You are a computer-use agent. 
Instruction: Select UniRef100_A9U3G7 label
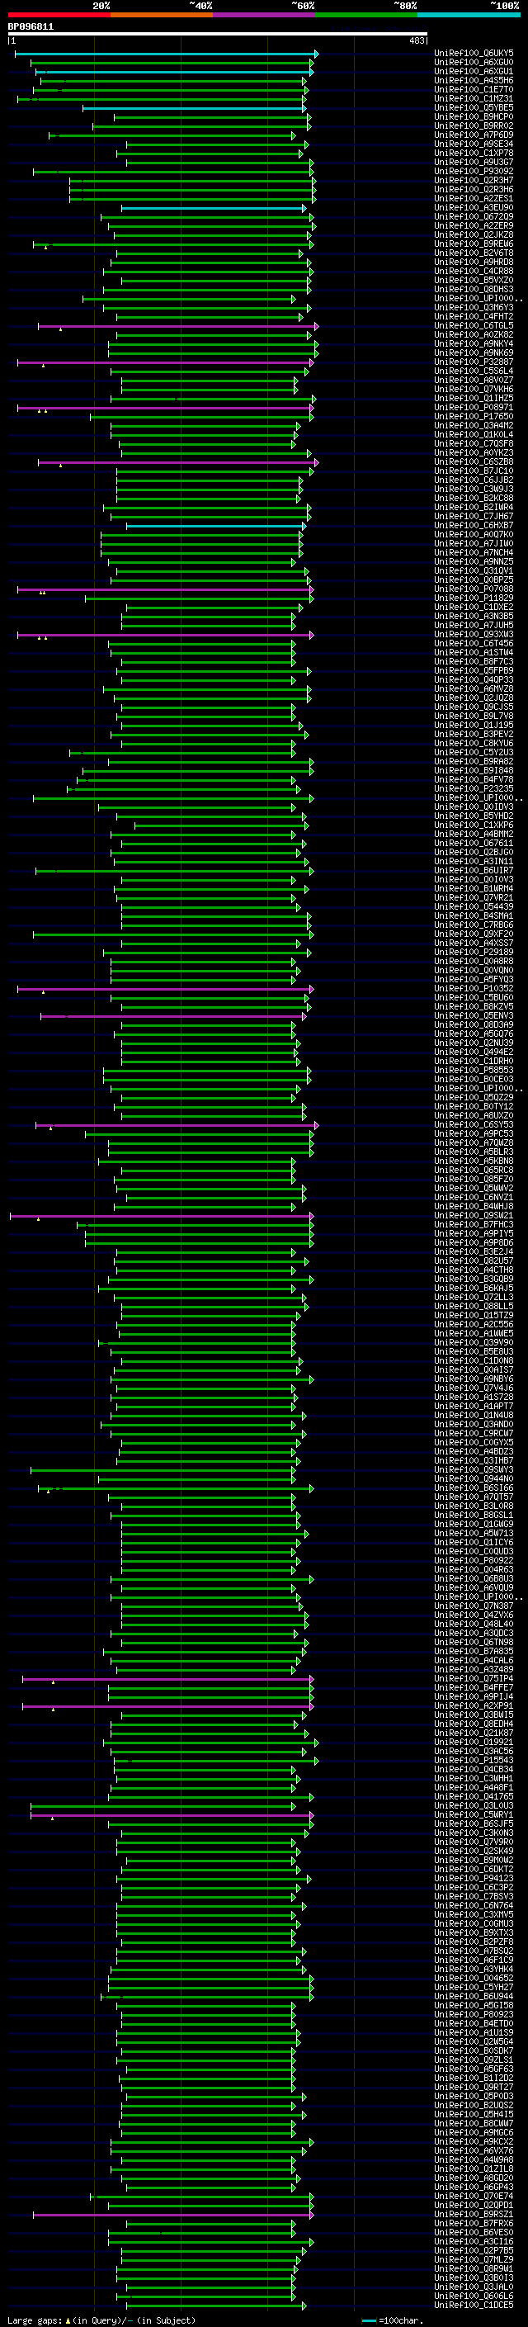click(x=474, y=163)
